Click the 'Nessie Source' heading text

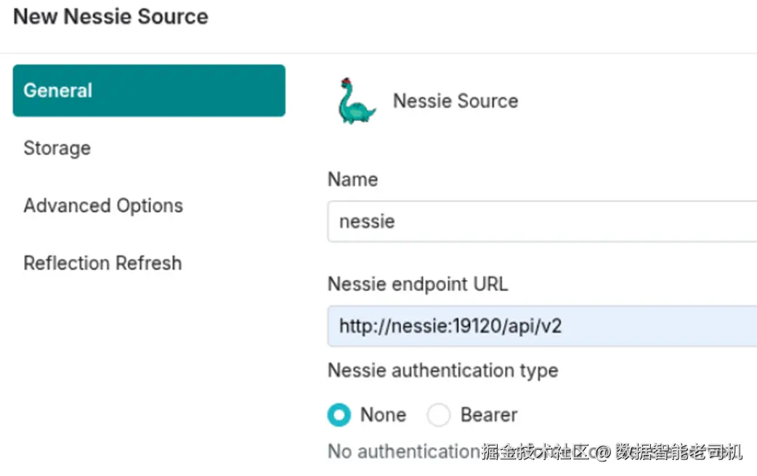coord(456,101)
